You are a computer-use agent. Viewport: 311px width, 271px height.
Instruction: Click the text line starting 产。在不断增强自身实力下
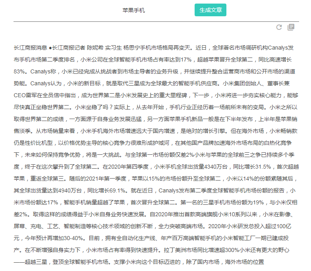tap(152, 250)
